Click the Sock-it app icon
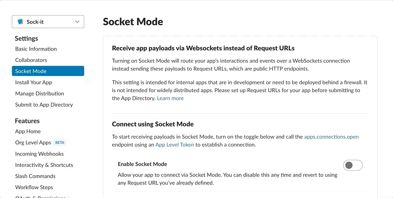Image resolution: width=393 pixels, height=198 pixels. coord(20,22)
